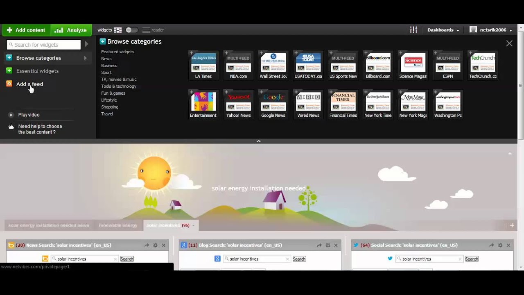This screenshot has width=524, height=295.
Task: Open the solar incentives tab dropdown
Action: pos(193,225)
